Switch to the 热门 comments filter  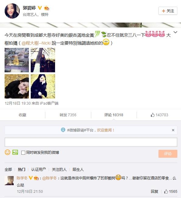(22, 169)
